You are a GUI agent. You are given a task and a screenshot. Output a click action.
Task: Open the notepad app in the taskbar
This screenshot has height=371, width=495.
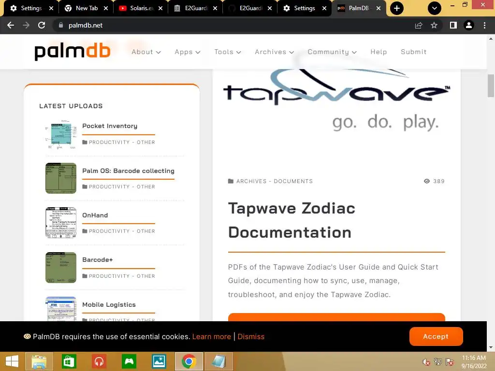tap(219, 361)
